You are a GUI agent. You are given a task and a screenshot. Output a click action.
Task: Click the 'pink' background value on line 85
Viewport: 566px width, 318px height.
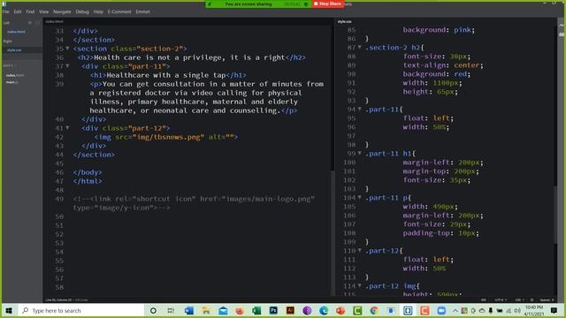(463, 30)
